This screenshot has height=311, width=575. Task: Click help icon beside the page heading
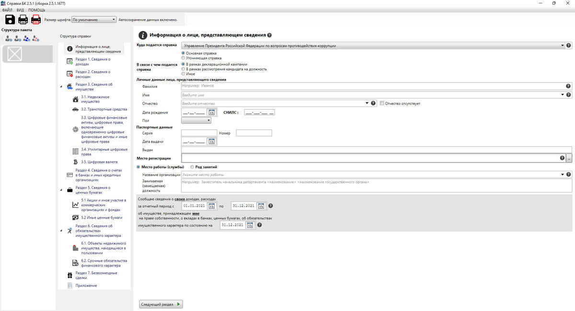[x=270, y=35]
